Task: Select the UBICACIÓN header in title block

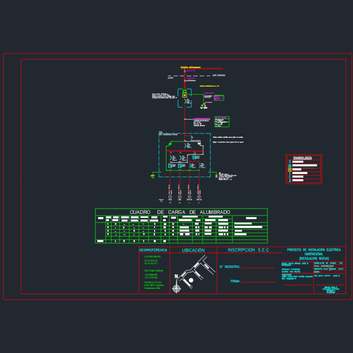Action: [x=193, y=250]
